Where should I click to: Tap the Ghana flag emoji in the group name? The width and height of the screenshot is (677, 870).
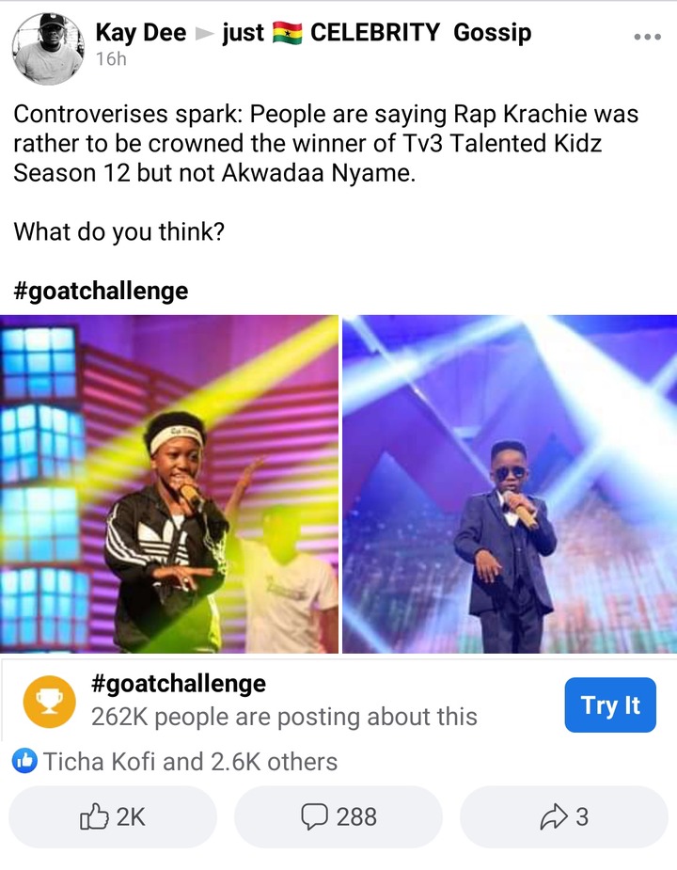[x=287, y=33]
